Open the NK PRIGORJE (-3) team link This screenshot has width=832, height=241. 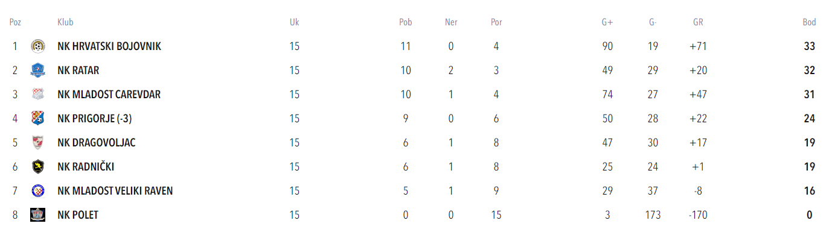[x=95, y=119]
